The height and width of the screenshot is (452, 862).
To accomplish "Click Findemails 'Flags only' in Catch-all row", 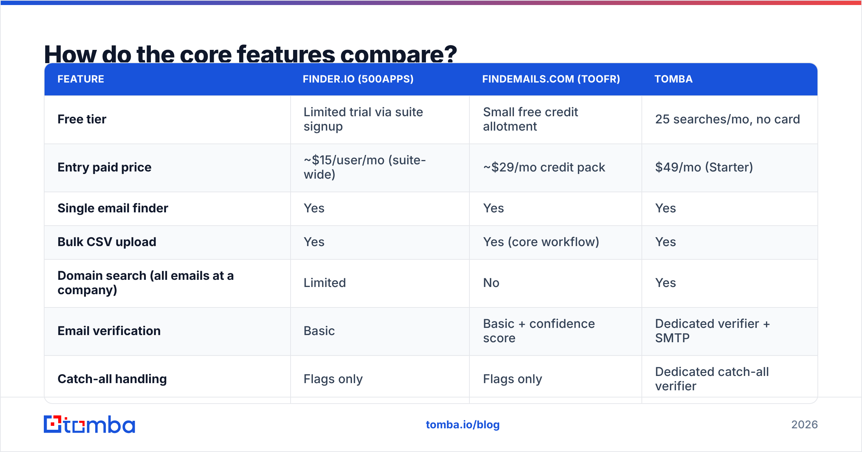I will point(512,379).
